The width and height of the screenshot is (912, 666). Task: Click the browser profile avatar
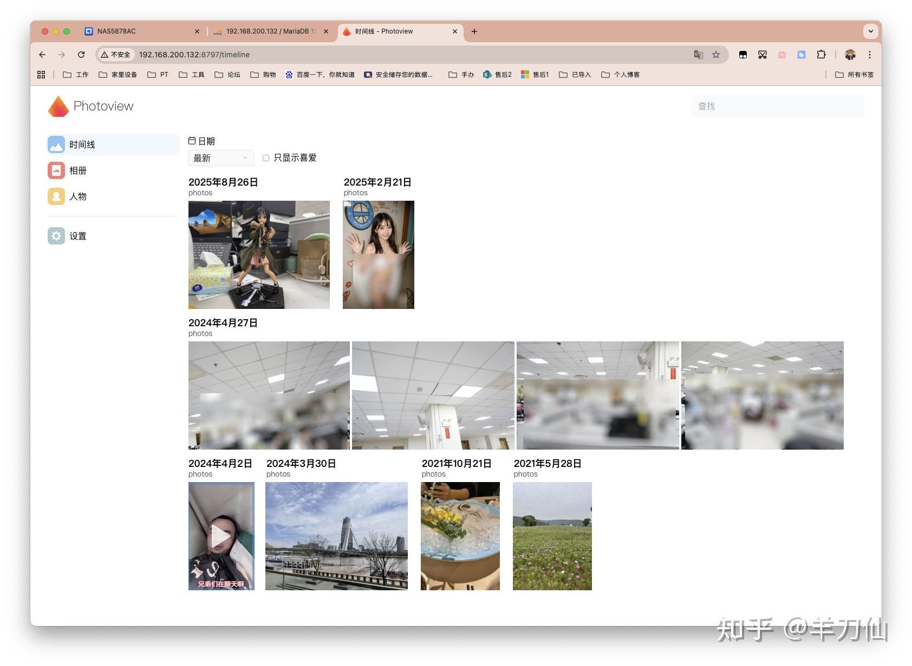(x=850, y=55)
